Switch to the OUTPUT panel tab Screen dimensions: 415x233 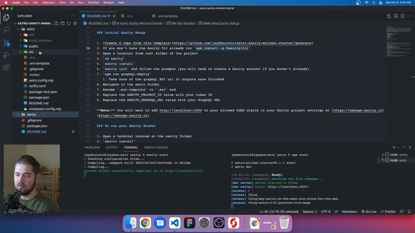[112, 148]
